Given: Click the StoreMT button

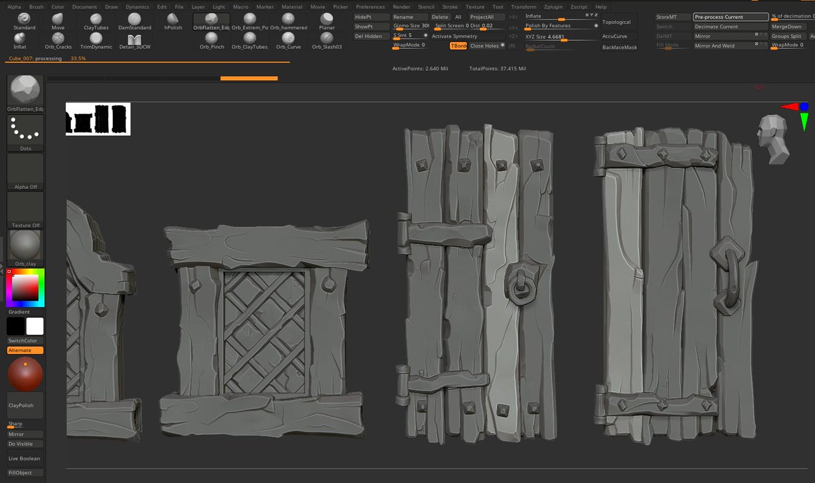Looking at the screenshot, I should (672, 17).
